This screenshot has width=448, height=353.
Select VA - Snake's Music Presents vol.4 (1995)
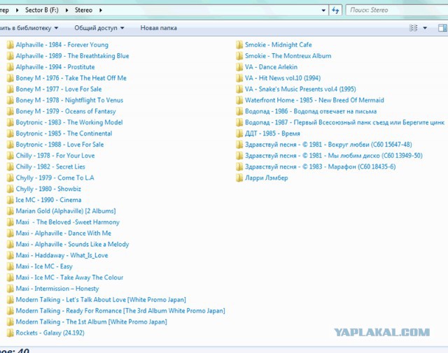tap(300, 89)
